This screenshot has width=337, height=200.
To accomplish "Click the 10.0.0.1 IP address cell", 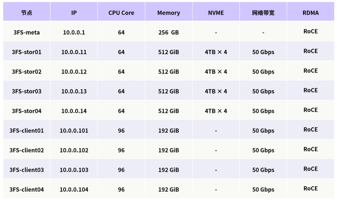I will (74, 32).
